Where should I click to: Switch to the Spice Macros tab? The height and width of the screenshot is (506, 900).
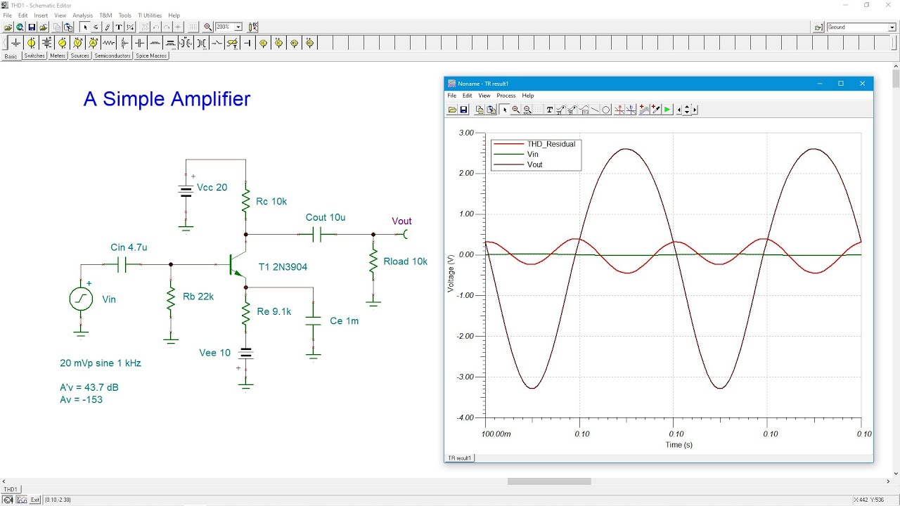click(151, 56)
